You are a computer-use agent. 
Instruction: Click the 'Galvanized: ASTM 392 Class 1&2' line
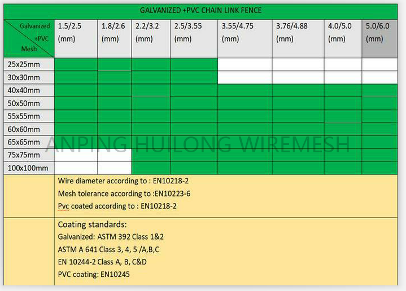click(111, 237)
